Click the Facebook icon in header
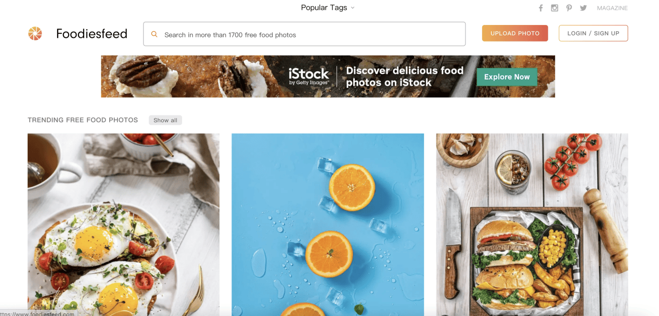This screenshot has width=659, height=316. point(541,8)
